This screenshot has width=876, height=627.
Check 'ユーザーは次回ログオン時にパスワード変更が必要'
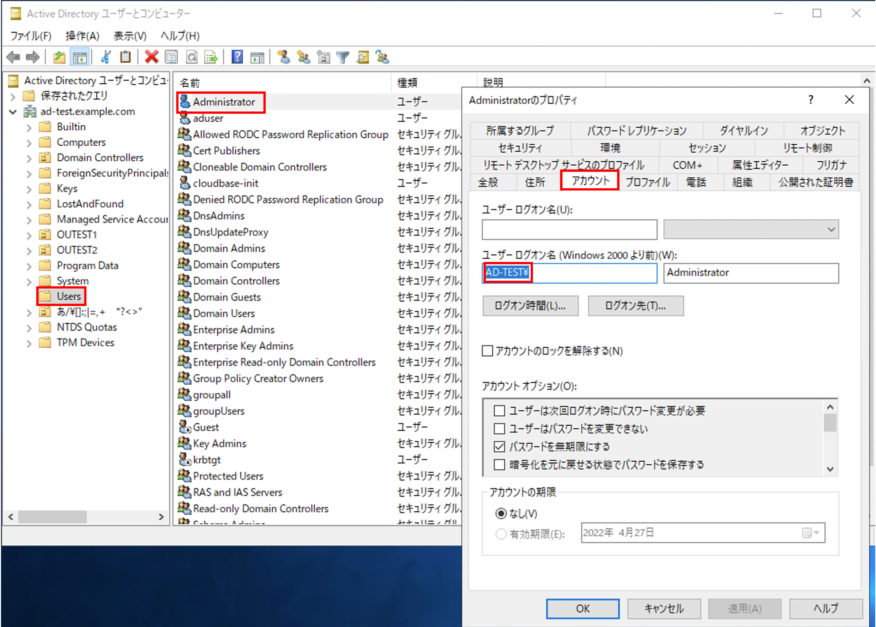[x=499, y=411]
